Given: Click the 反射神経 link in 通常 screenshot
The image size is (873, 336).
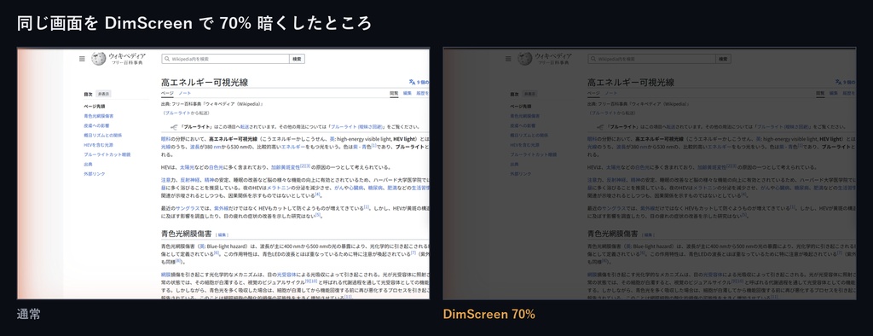Looking at the screenshot, I should (190, 181).
